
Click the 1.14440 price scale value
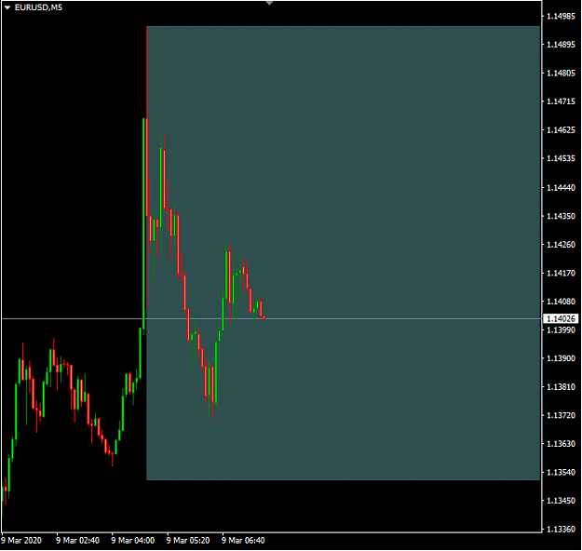pos(561,188)
